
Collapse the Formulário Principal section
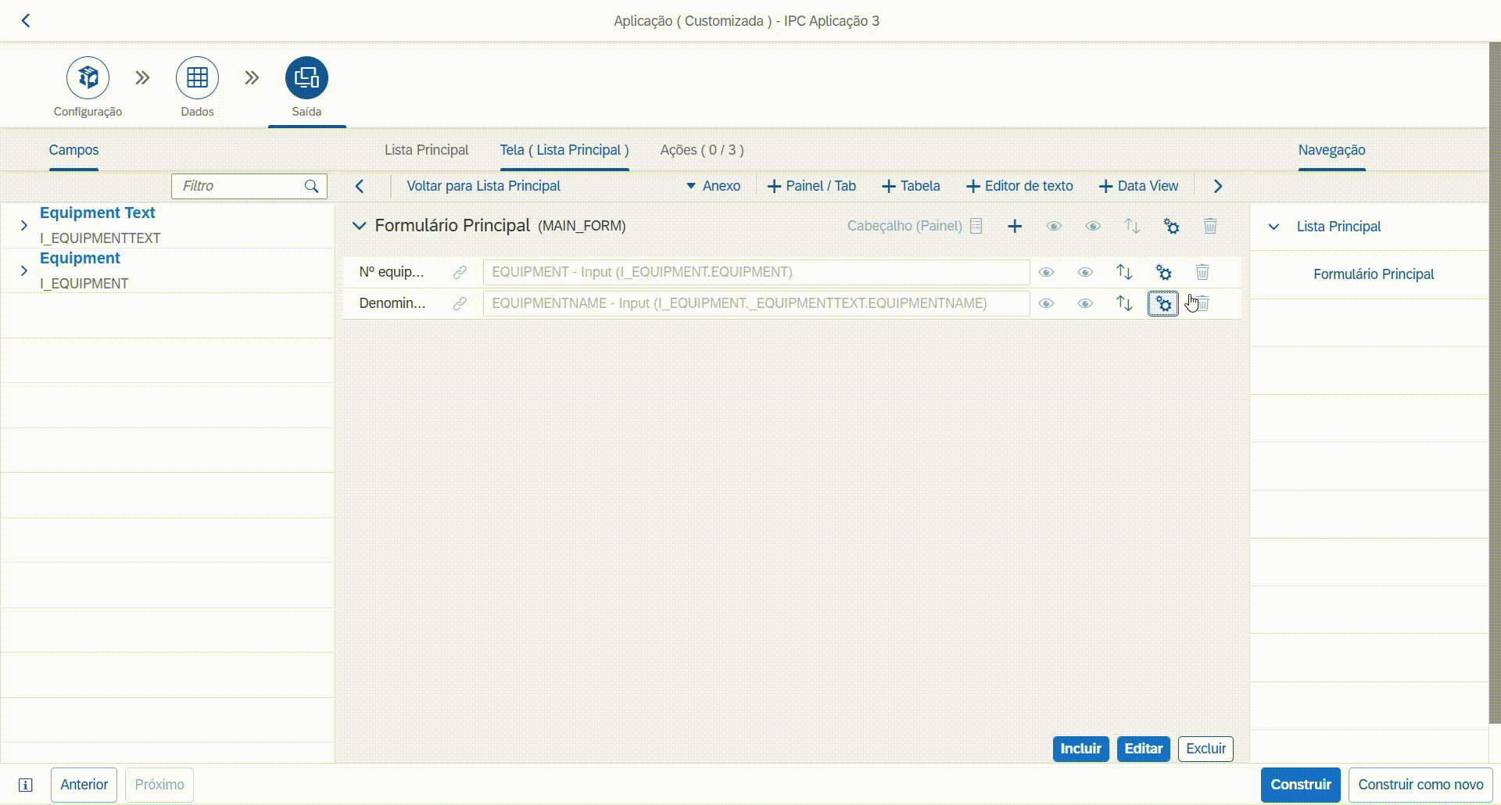point(359,226)
